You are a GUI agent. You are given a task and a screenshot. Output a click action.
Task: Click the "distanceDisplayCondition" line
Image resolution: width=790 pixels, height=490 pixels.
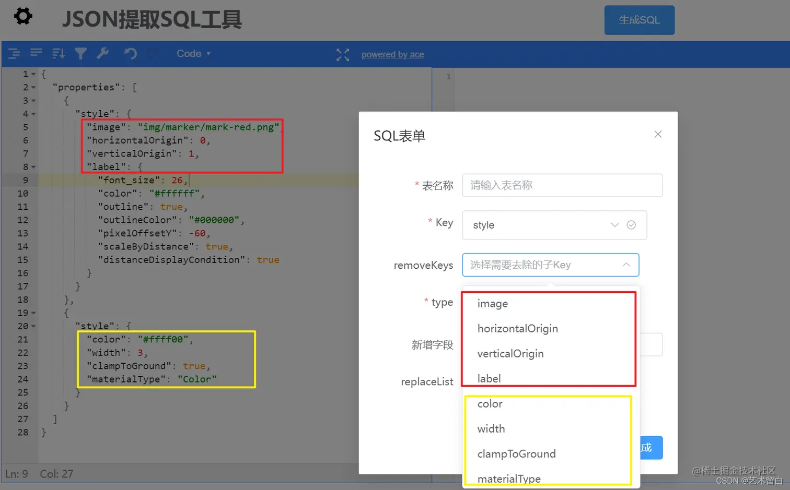[189, 260]
